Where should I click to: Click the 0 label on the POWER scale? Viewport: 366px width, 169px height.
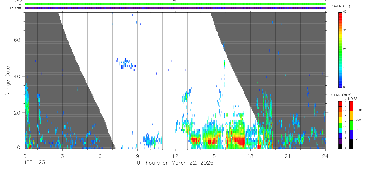click(345, 87)
